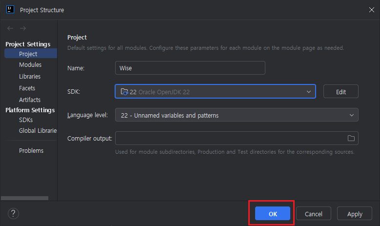Select Project in the settings sidebar
Image resolution: width=380 pixels, height=226 pixels.
point(28,54)
